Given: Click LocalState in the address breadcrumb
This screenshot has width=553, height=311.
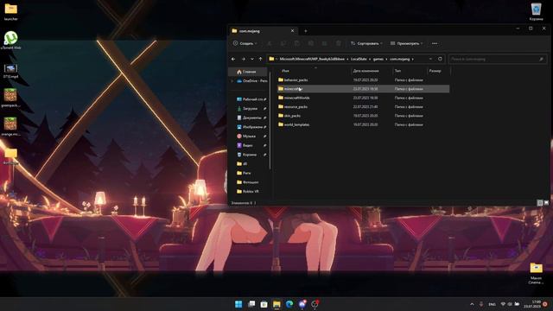Looking at the screenshot, I should pos(359,59).
